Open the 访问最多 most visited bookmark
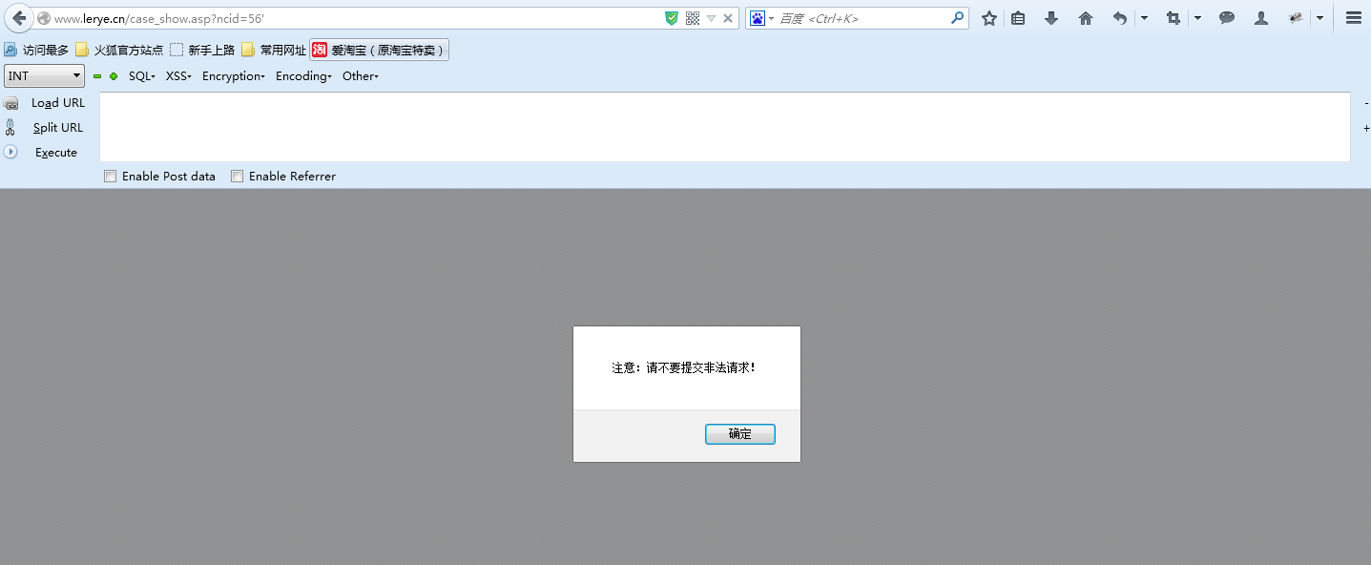This screenshot has width=1371, height=565. [x=36, y=50]
